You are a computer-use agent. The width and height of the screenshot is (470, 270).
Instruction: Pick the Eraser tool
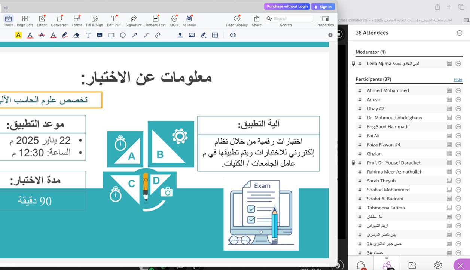click(x=76, y=35)
